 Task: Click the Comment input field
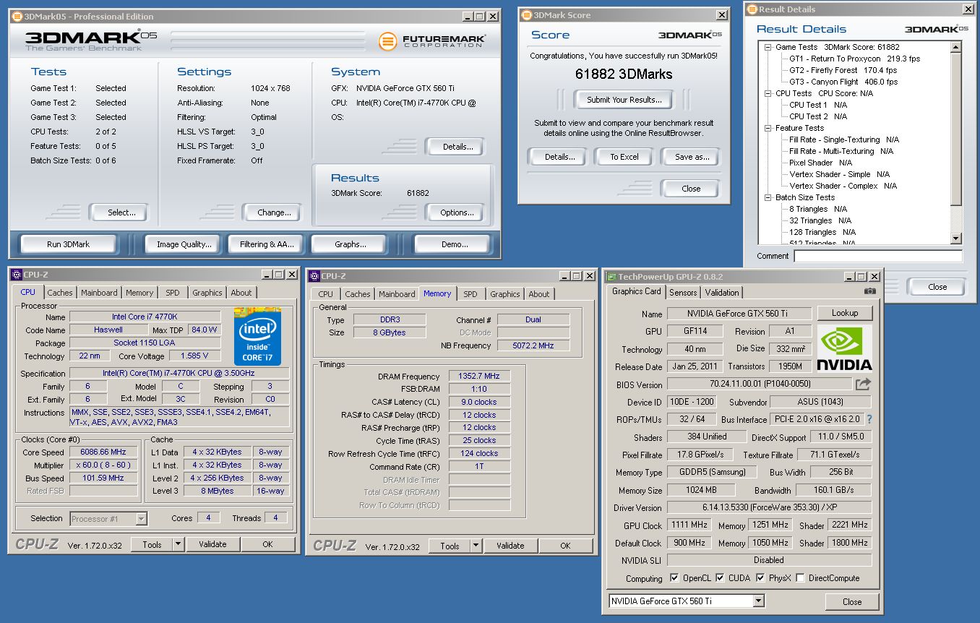pyautogui.click(x=878, y=256)
